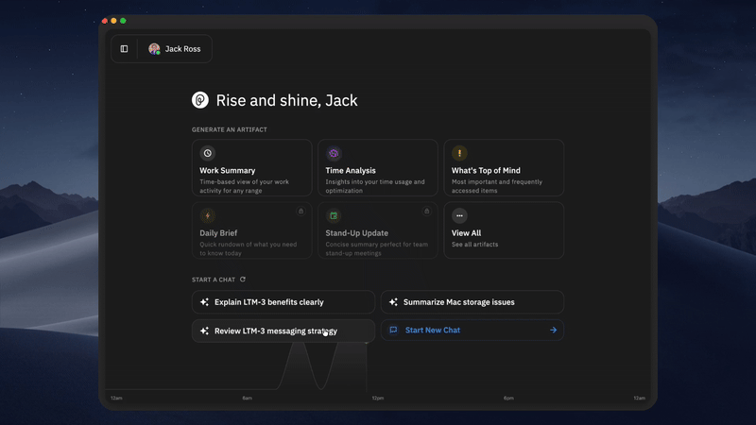Click the 12pm timeline marker
Image resolution: width=756 pixels, height=425 pixels.
(x=377, y=398)
